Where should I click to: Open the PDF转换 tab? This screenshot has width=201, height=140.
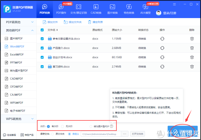(x=45, y=9)
